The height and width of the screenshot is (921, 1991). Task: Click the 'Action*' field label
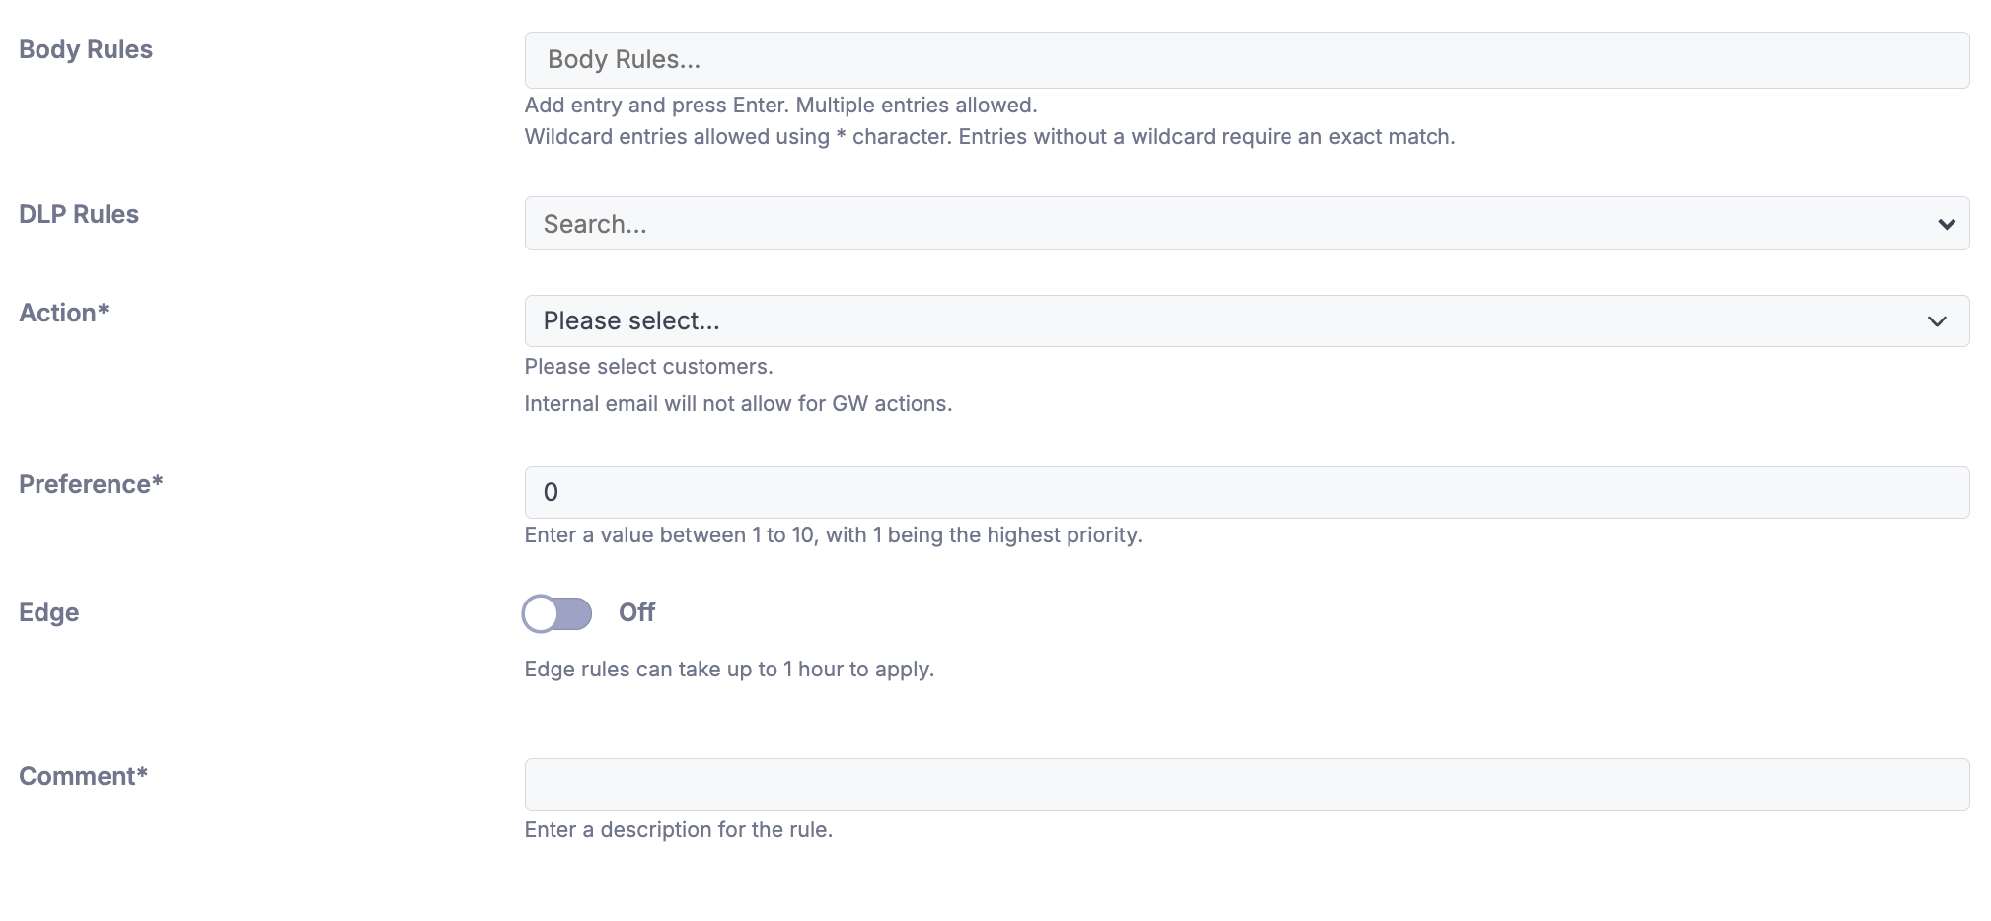click(64, 313)
